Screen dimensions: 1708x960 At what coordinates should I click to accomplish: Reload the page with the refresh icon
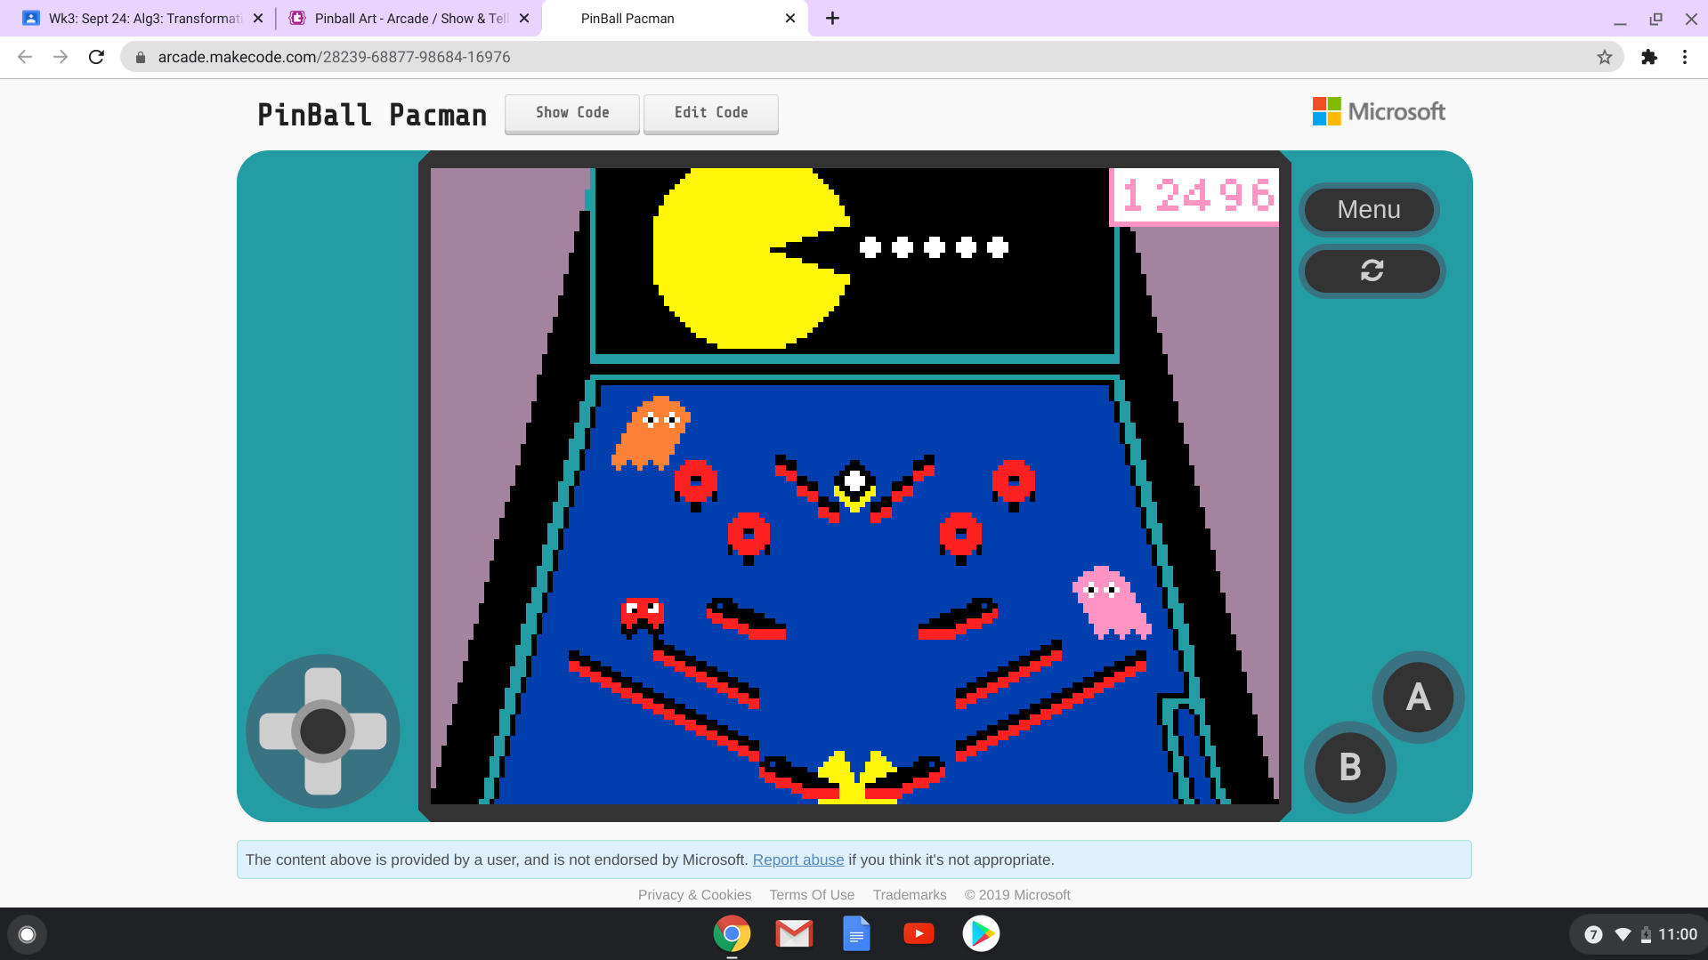pos(96,57)
